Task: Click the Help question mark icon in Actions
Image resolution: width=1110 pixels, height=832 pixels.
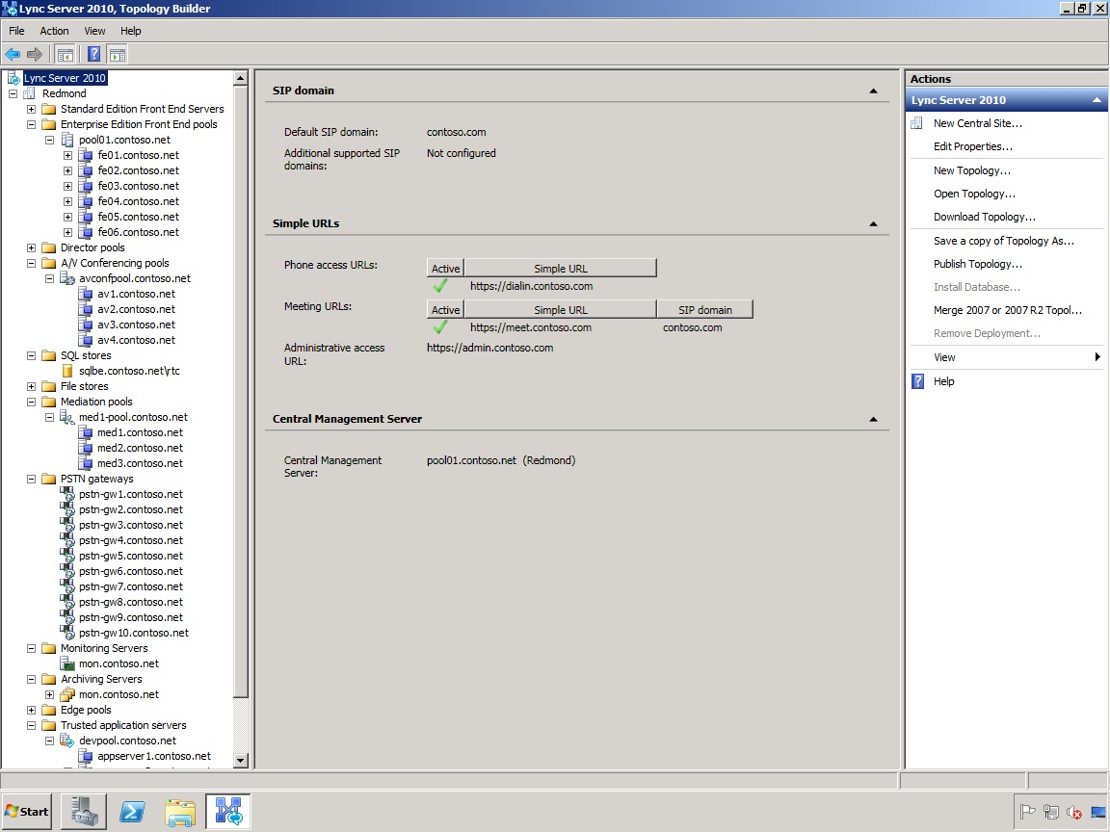Action: [917, 381]
